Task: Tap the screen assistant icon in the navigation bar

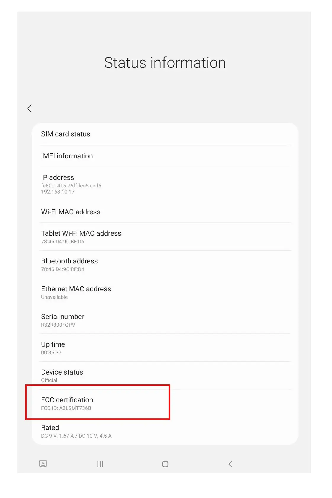Action: coord(43,464)
